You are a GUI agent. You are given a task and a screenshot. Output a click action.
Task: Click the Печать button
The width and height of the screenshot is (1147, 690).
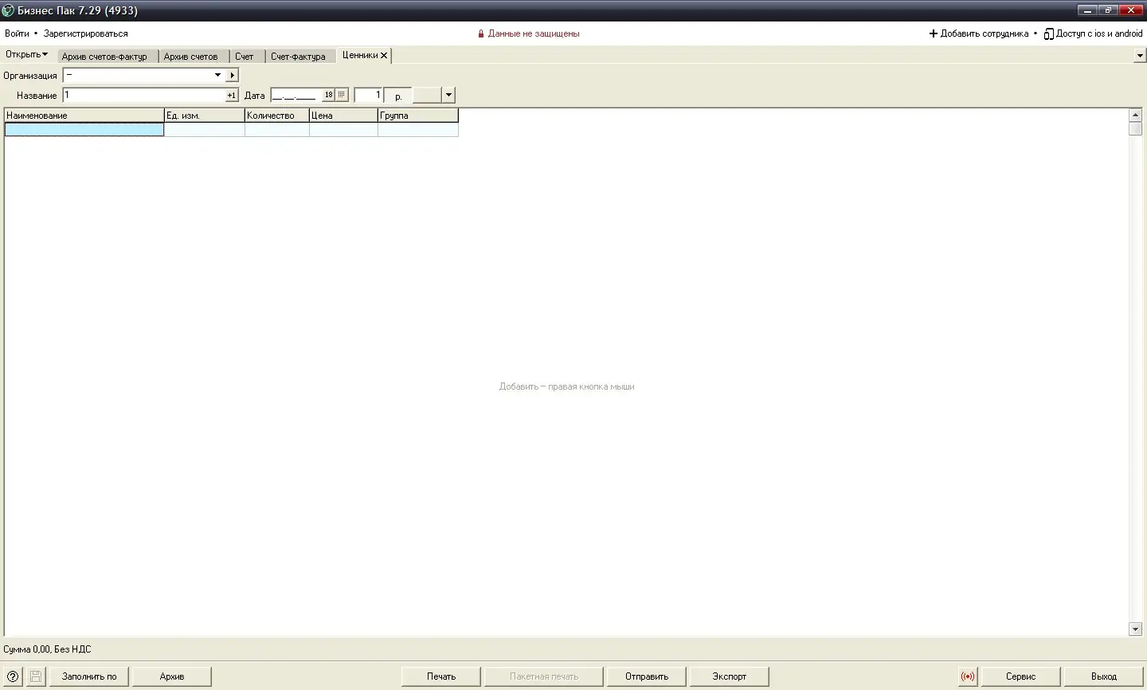click(x=441, y=676)
